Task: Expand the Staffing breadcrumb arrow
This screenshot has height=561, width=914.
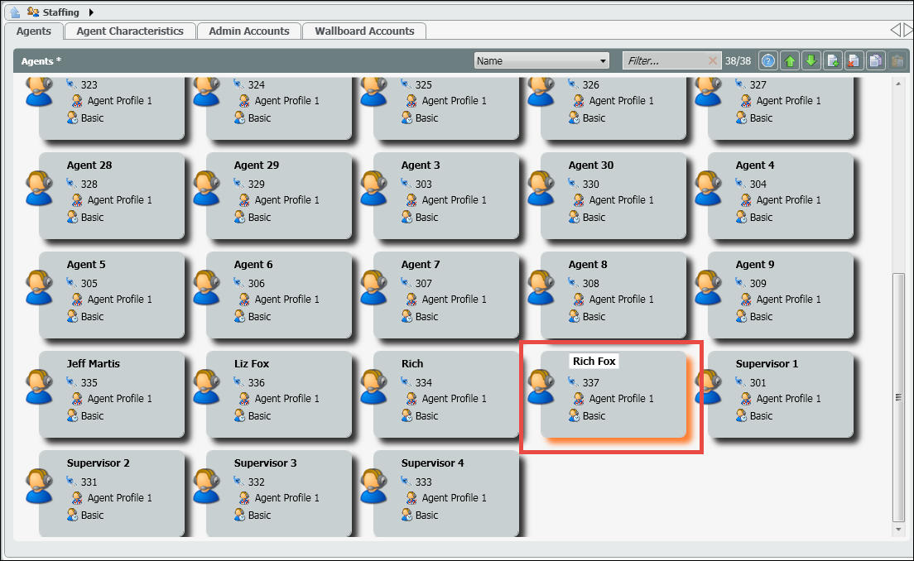Action: click(91, 12)
